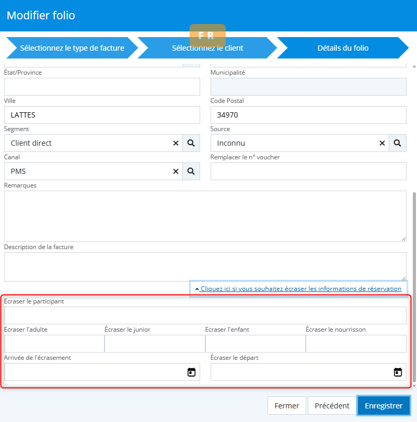
Task: Focus the Remarques text area
Action: click(x=205, y=216)
